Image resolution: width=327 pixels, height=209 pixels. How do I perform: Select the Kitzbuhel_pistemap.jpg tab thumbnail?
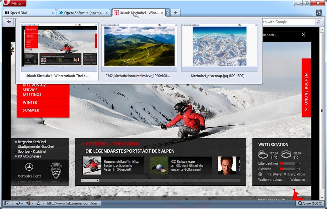point(219,48)
